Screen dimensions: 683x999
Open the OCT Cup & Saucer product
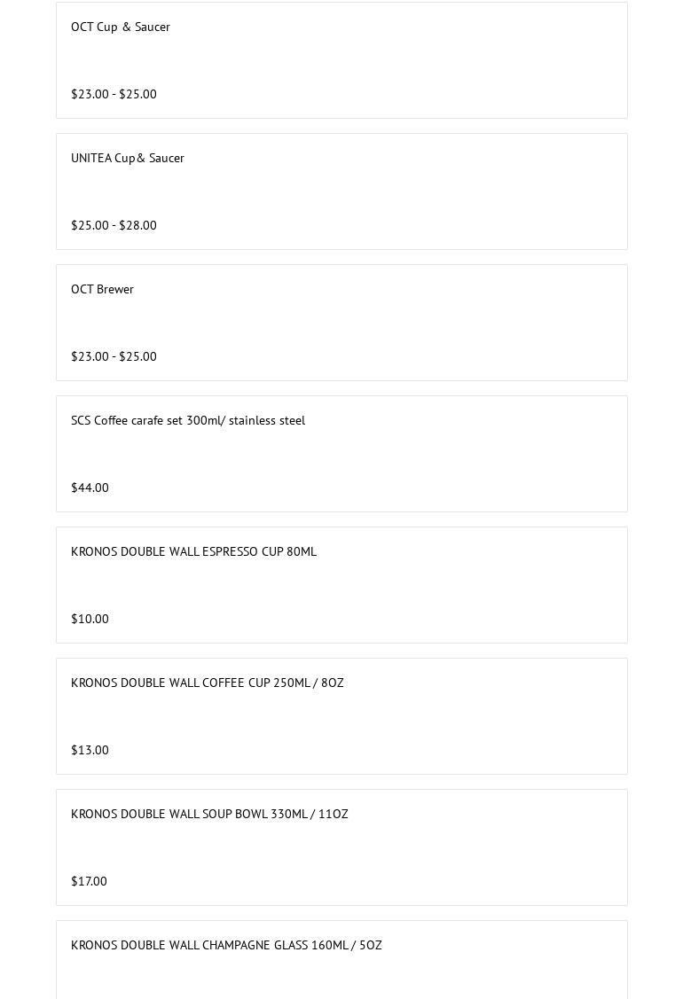(121, 27)
